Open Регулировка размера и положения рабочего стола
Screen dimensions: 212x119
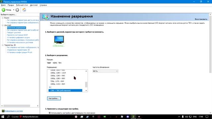point(23,40)
